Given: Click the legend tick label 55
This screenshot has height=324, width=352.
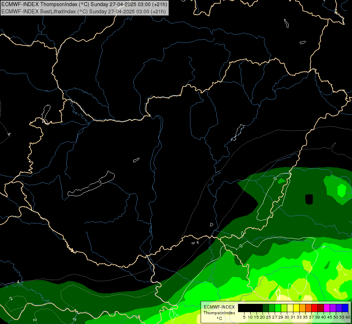Looking at the screenshot, I should point(342,317).
